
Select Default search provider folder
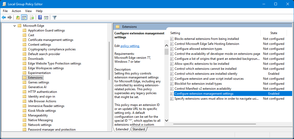click(44, 54)
